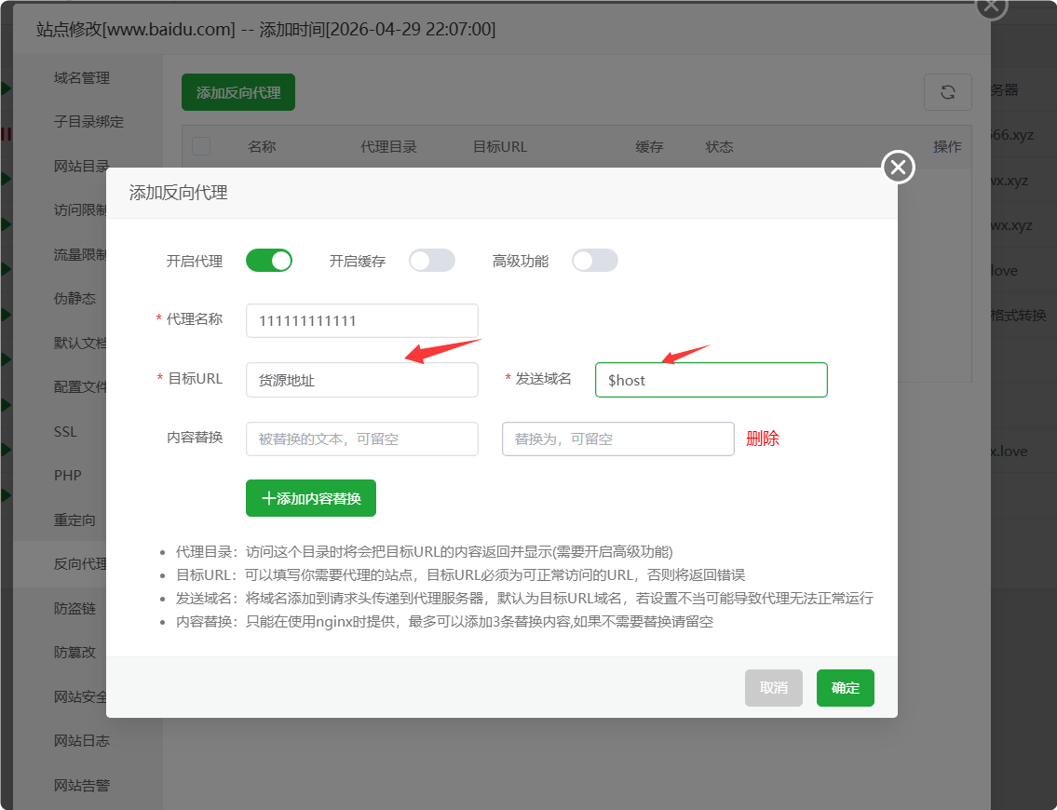Click the refresh icon button
The height and width of the screenshot is (810, 1057).
point(947,92)
